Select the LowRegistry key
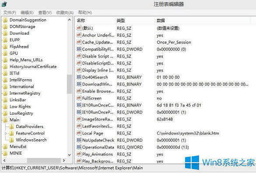The image size is (256, 173). pos(21,113)
